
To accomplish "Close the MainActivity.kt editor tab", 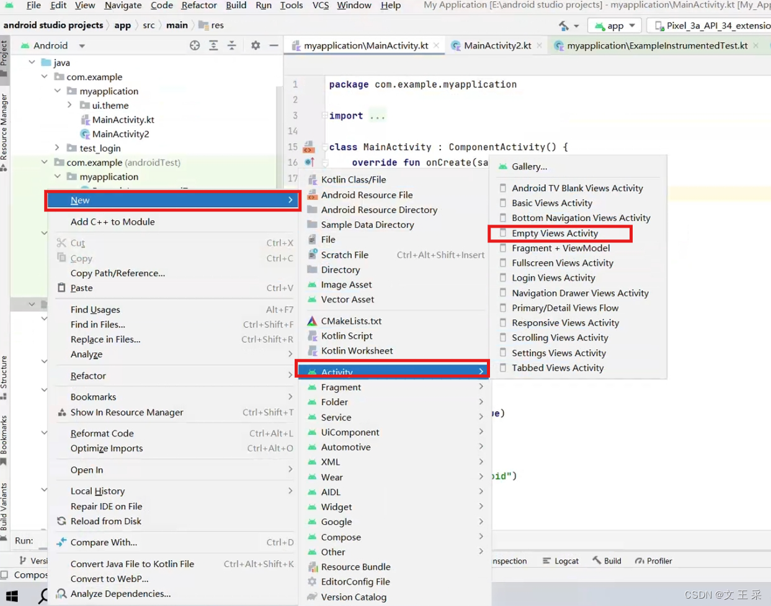I will tap(437, 45).
